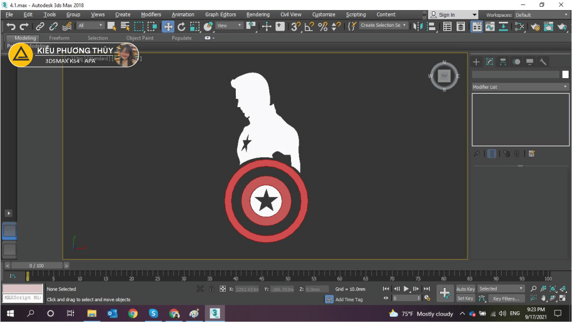The height and width of the screenshot is (323, 572).
Task: Click the Auto Key button
Action: (465, 289)
